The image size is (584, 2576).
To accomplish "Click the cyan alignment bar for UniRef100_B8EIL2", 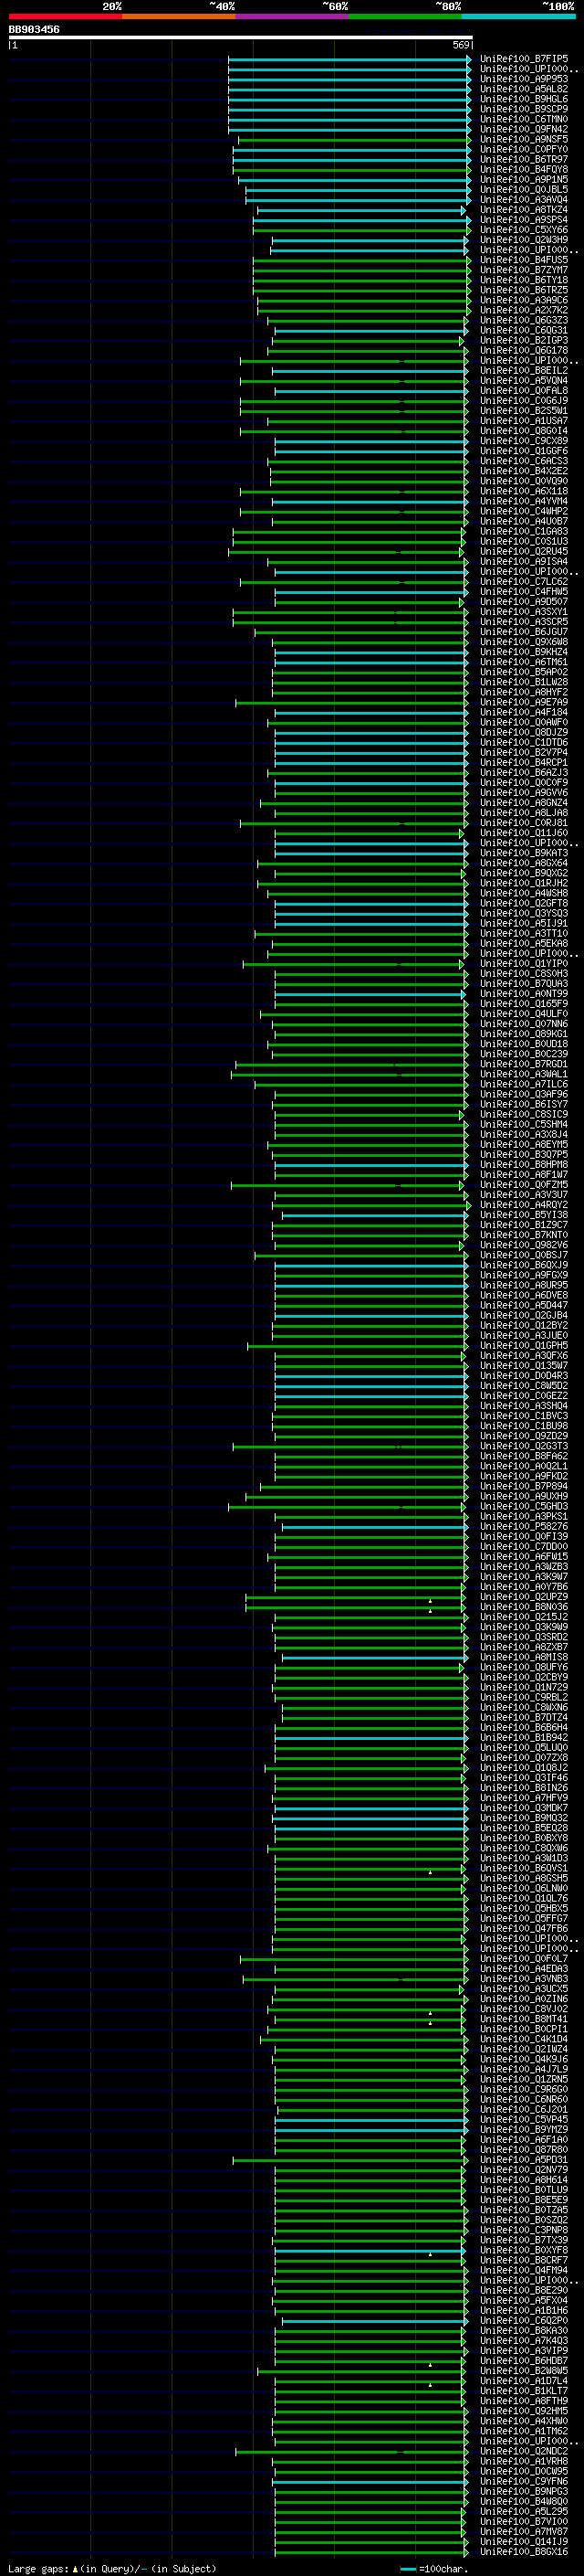I will pos(370,371).
